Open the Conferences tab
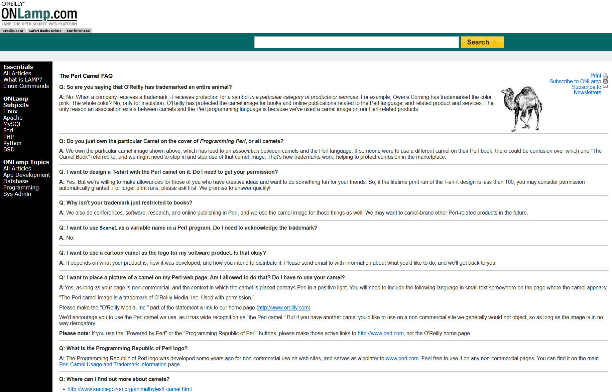612x392 pixels. coord(78,31)
